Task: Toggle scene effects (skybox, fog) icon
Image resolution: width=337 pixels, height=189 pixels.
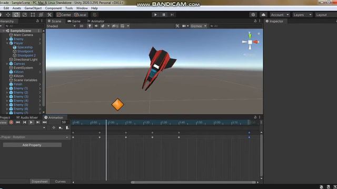Action: [x=103, y=26]
